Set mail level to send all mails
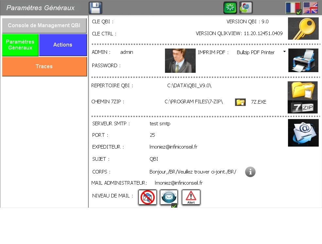The image size is (322, 244). point(169,197)
